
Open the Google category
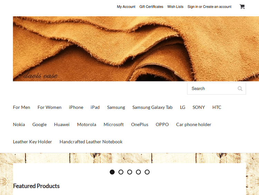(39, 125)
